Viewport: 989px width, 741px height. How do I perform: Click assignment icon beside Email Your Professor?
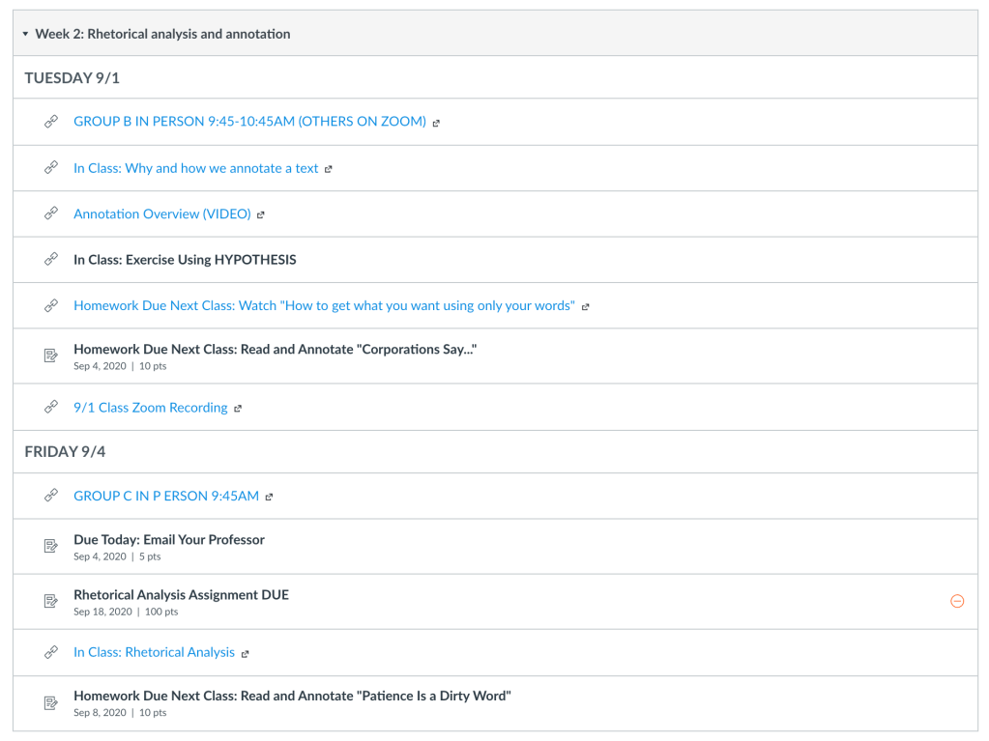[51, 547]
